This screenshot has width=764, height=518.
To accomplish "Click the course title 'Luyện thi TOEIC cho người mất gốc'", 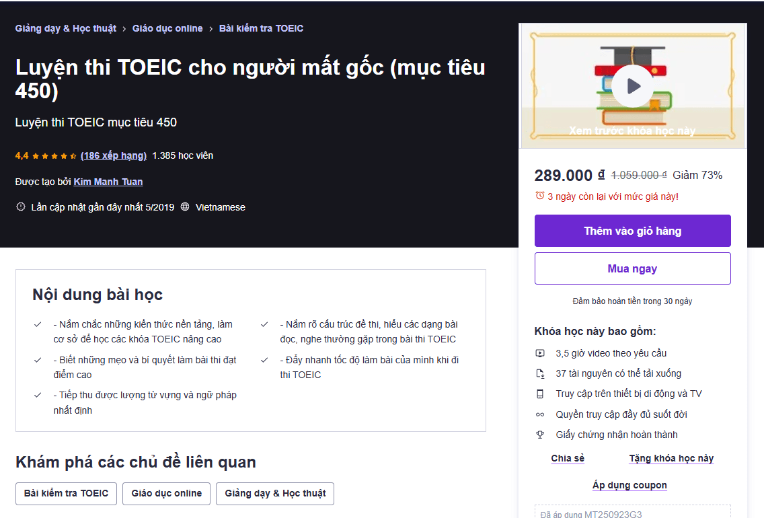I will pos(250,79).
